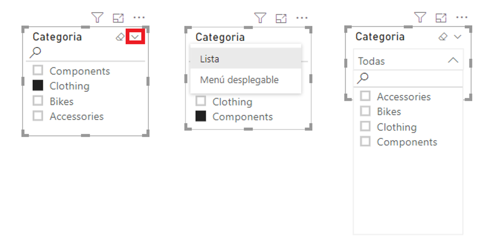Check the Components box in the left slicer
Screen dimensions: 491x249
tap(38, 71)
